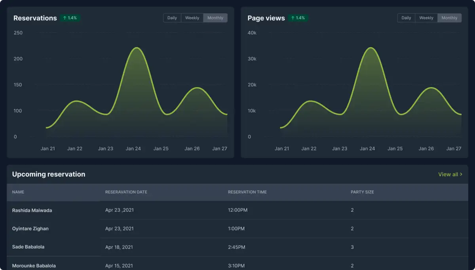
Task: Switch Page views chart to Daily
Action: tap(406, 18)
